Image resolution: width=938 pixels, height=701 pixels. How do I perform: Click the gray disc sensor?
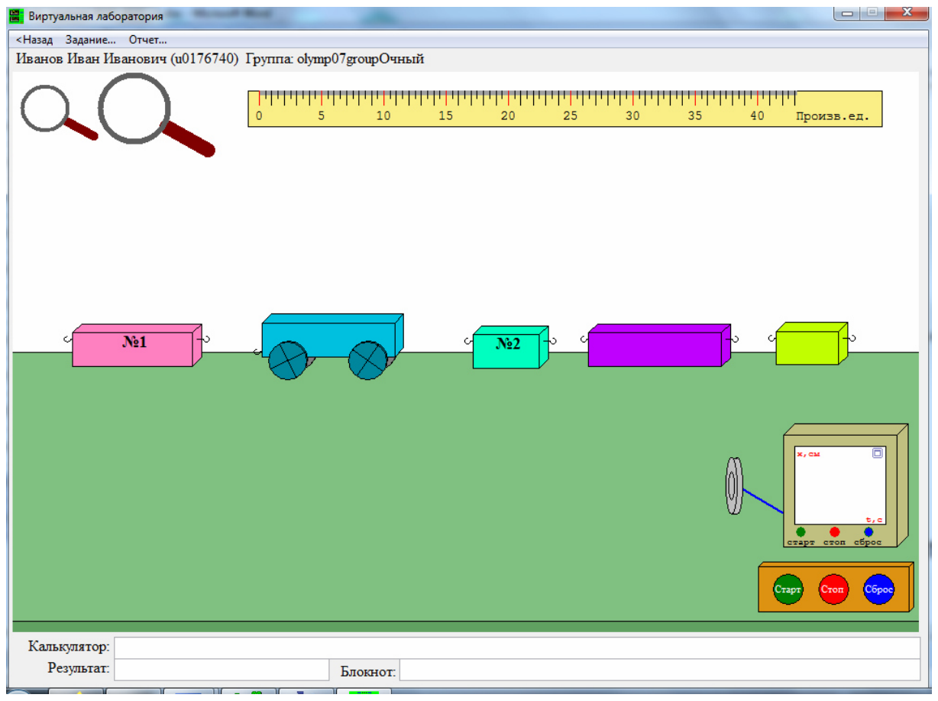point(733,485)
